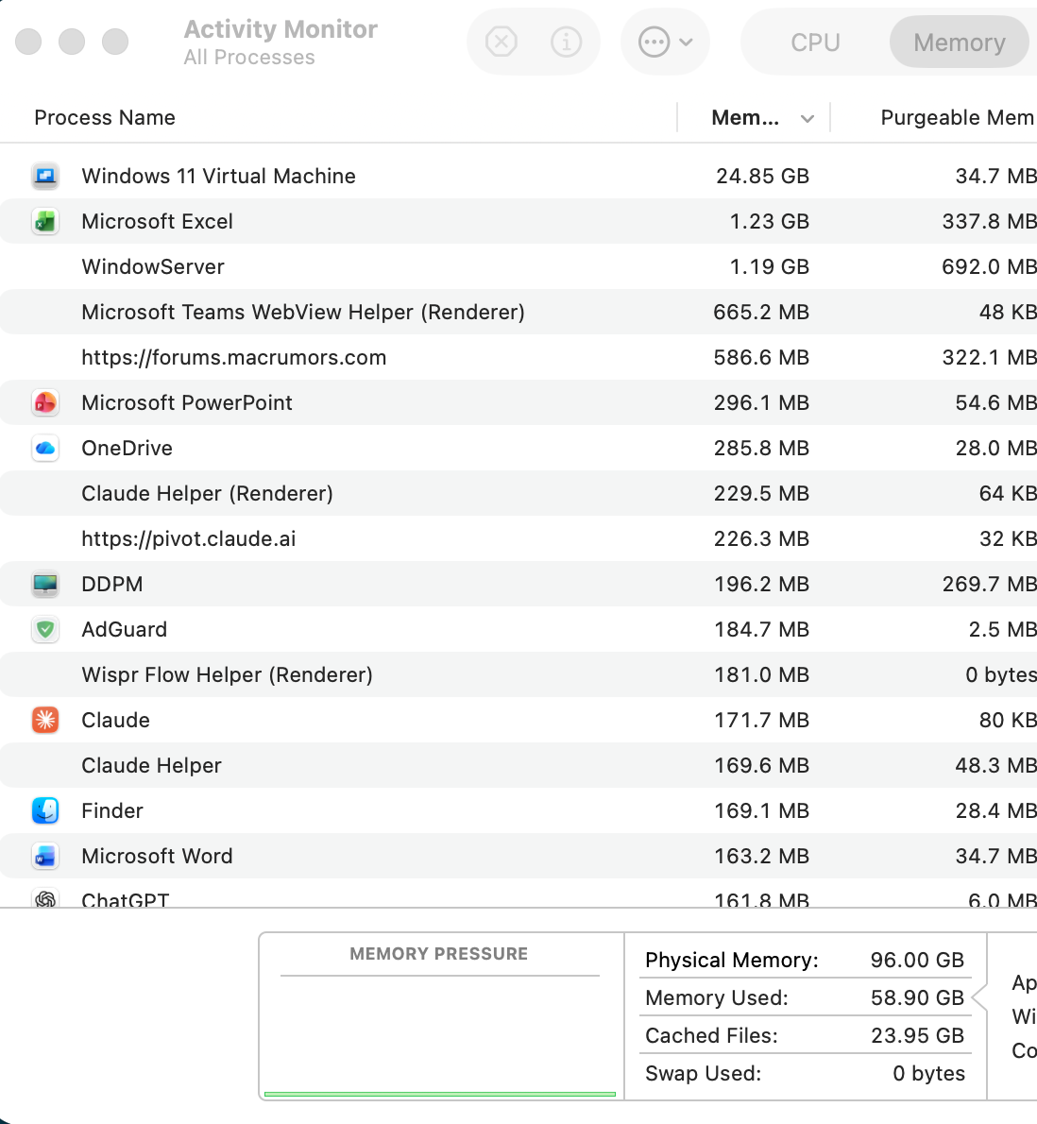Select the Claude Helper (Renderer) process
Screen dimensions: 1037x1124
point(518,493)
